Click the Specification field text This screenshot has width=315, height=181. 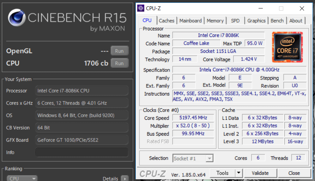[x=239, y=70]
